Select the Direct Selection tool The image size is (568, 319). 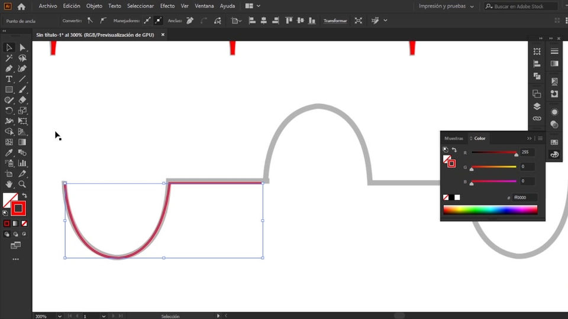[22, 47]
